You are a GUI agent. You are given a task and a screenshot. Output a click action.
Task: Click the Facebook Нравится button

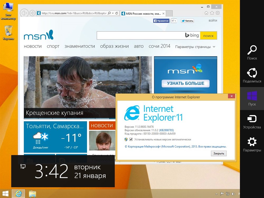(161, 21)
